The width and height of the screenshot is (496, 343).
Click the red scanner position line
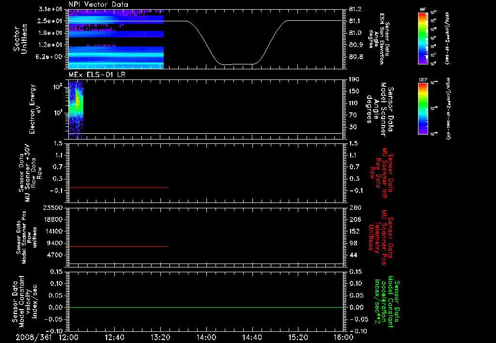118,246
